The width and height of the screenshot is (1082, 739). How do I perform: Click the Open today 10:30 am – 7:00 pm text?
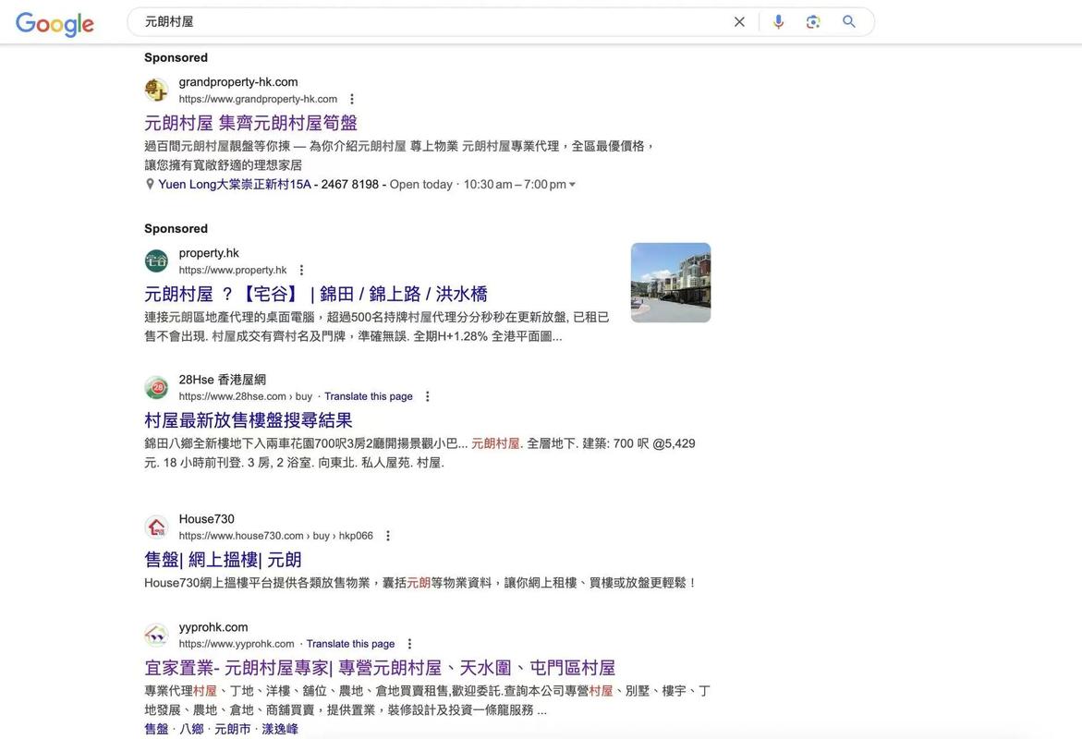(x=479, y=184)
